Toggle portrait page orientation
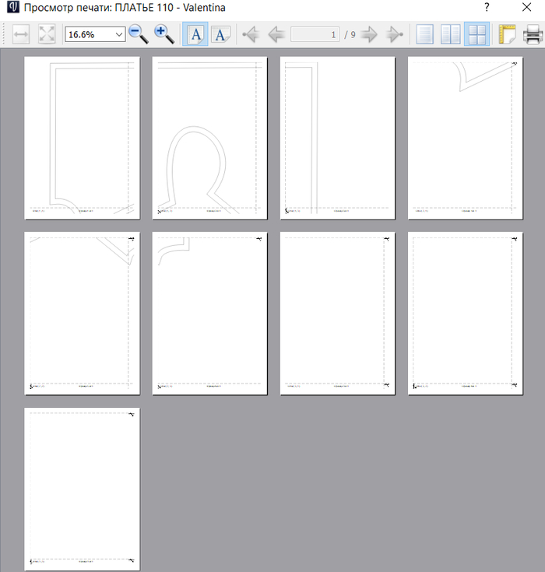 click(x=195, y=34)
